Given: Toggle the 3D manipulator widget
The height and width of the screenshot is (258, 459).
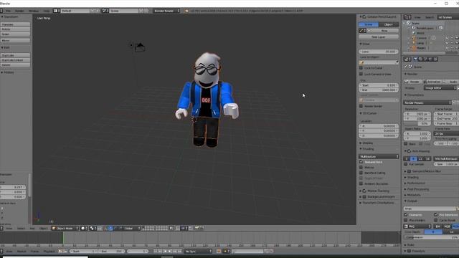Looking at the screenshot, I should [106, 228].
